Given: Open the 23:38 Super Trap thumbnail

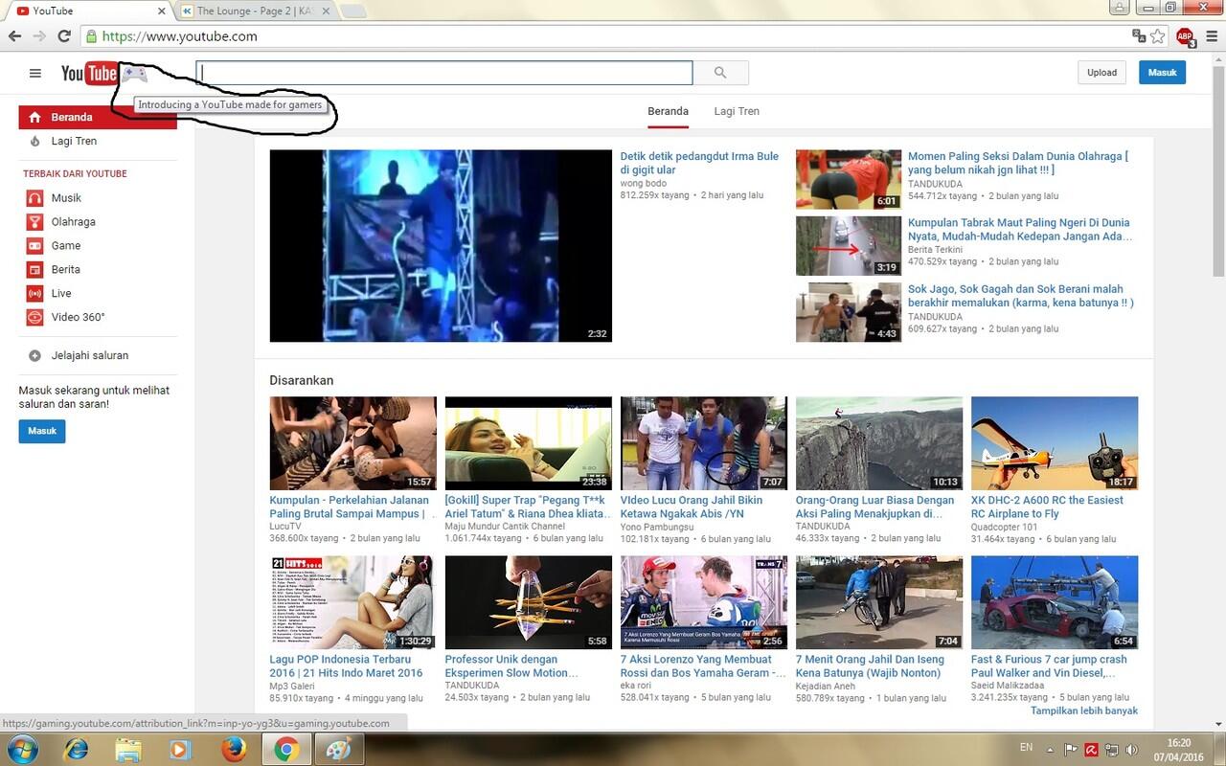Looking at the screenshot, I should (528, 443).
